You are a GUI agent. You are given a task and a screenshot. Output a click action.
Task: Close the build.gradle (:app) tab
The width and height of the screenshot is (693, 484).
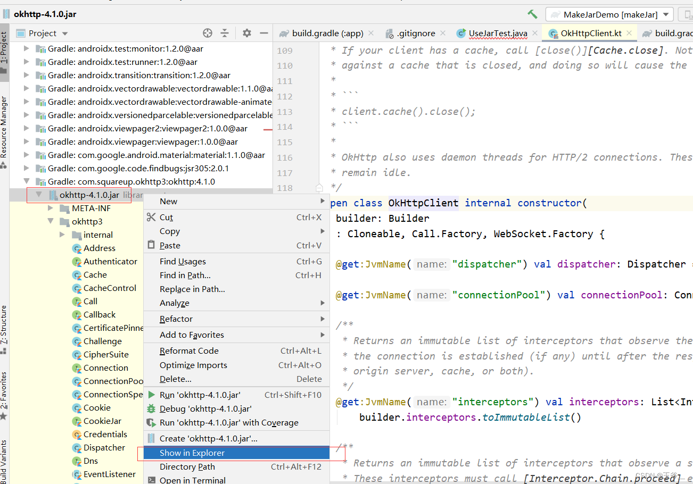[x=371, y=33]
